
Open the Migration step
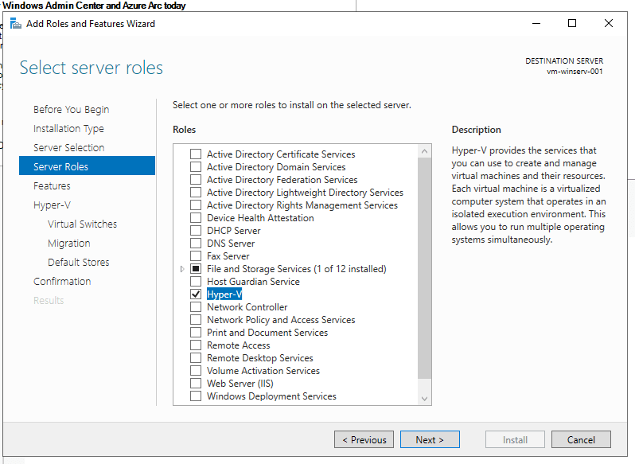69,244
